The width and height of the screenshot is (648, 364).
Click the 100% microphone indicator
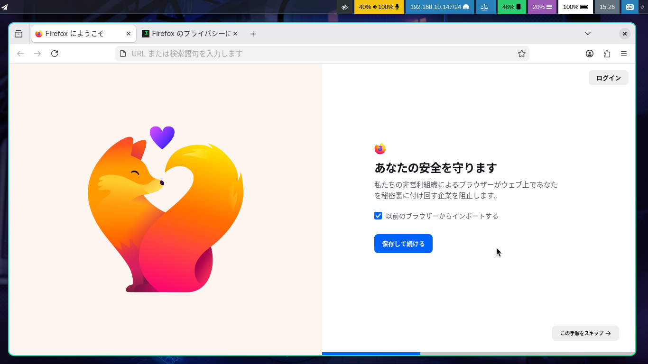coord(389,7)
